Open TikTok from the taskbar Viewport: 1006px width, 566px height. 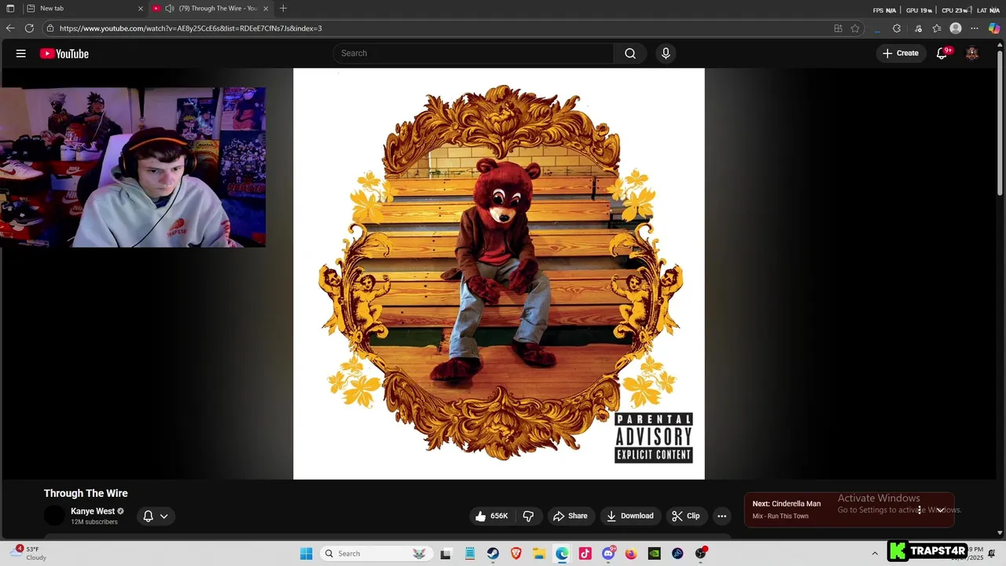(x=585, y=553)
